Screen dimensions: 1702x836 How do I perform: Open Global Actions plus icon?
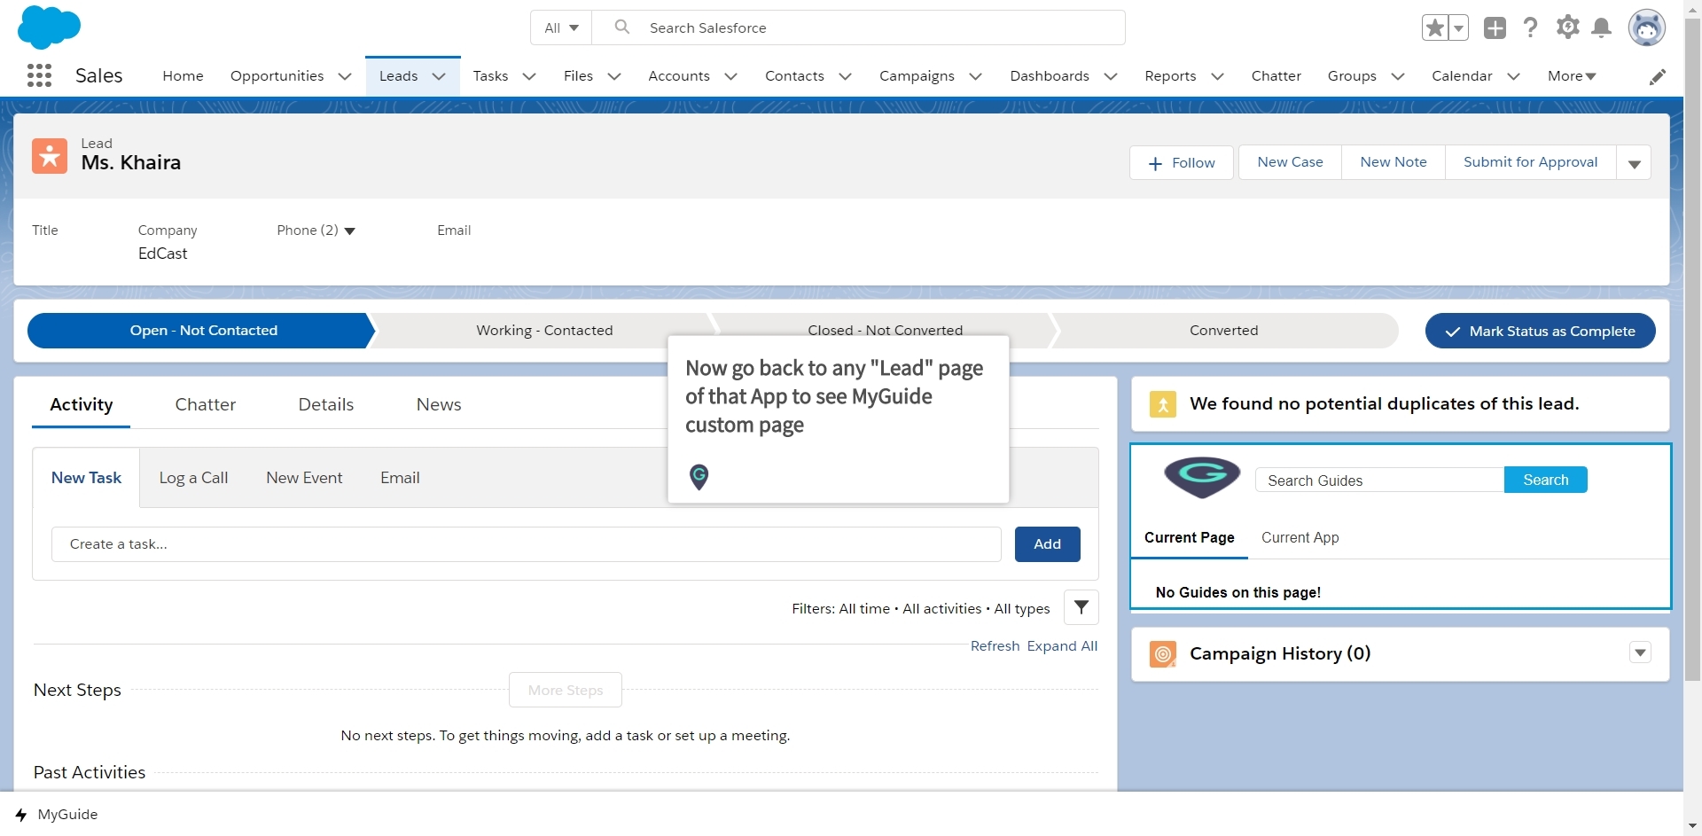1495,27
